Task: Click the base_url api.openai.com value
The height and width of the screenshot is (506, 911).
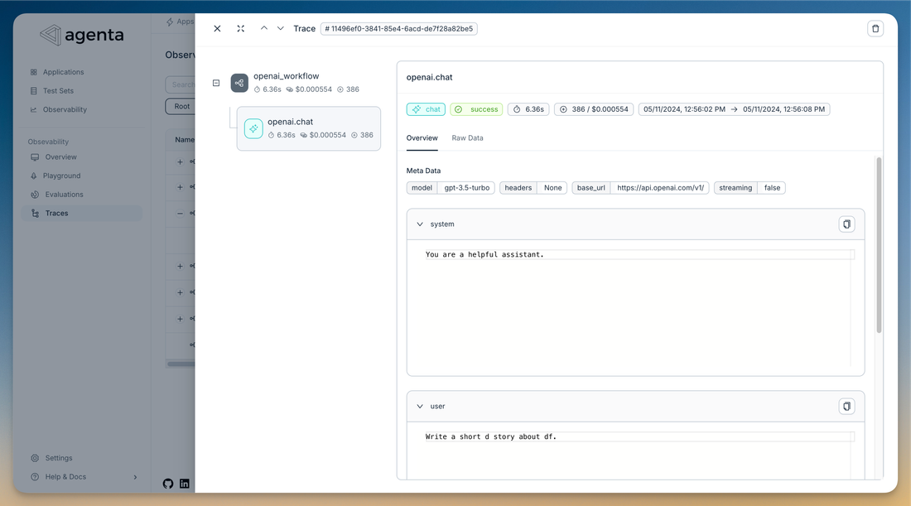Action: pos(660,188)
